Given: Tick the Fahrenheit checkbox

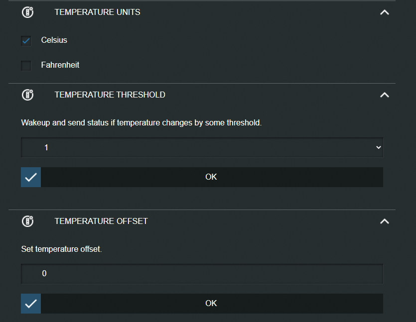Looking at the screenshot, I should click(26, 66).
